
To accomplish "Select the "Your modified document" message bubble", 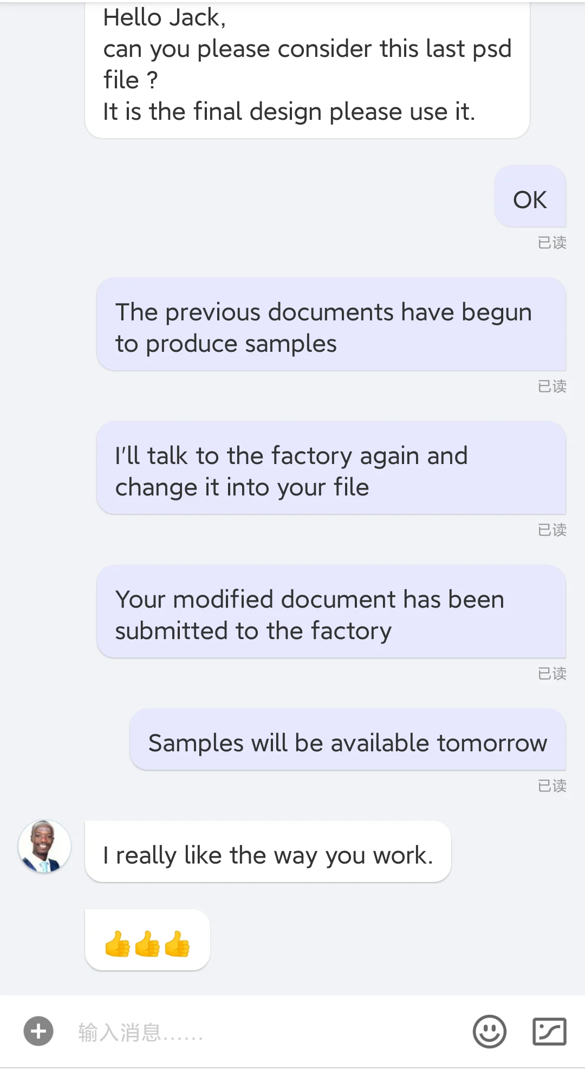I will coord(331,615).
